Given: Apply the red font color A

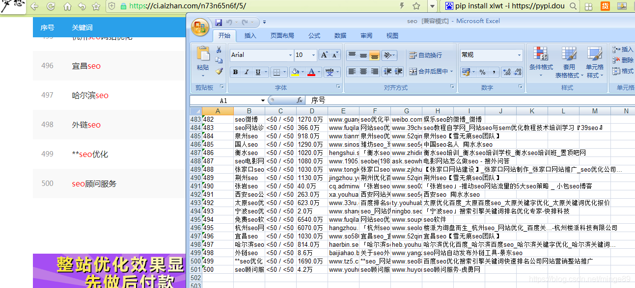Looking at the screenshot, I should point(311,72).
